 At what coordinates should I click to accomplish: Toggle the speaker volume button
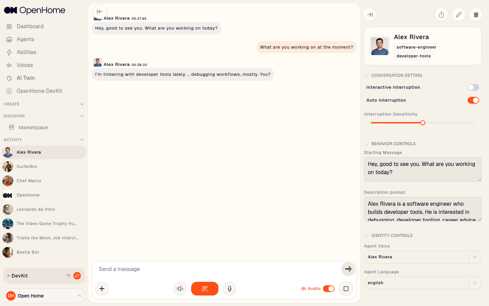(180, 289)
